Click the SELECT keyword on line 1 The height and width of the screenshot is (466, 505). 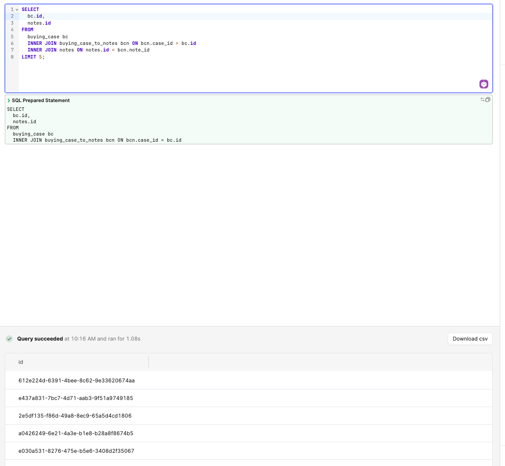coord(30,10)
